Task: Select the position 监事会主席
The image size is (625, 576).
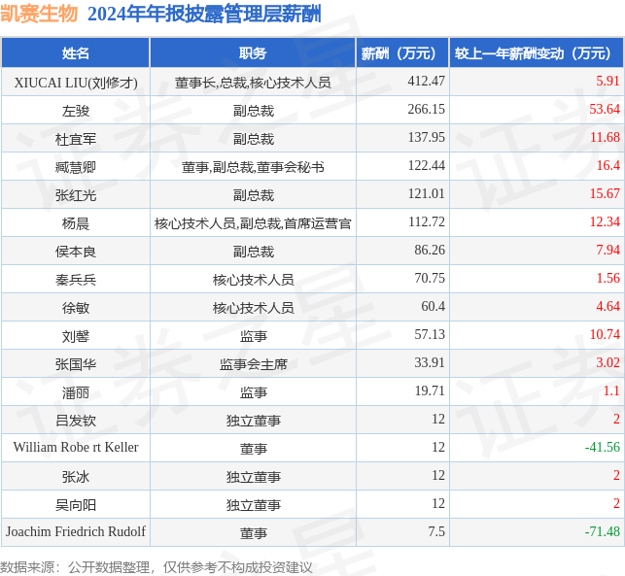Action: pyautogui.click(x=254, y=364)
